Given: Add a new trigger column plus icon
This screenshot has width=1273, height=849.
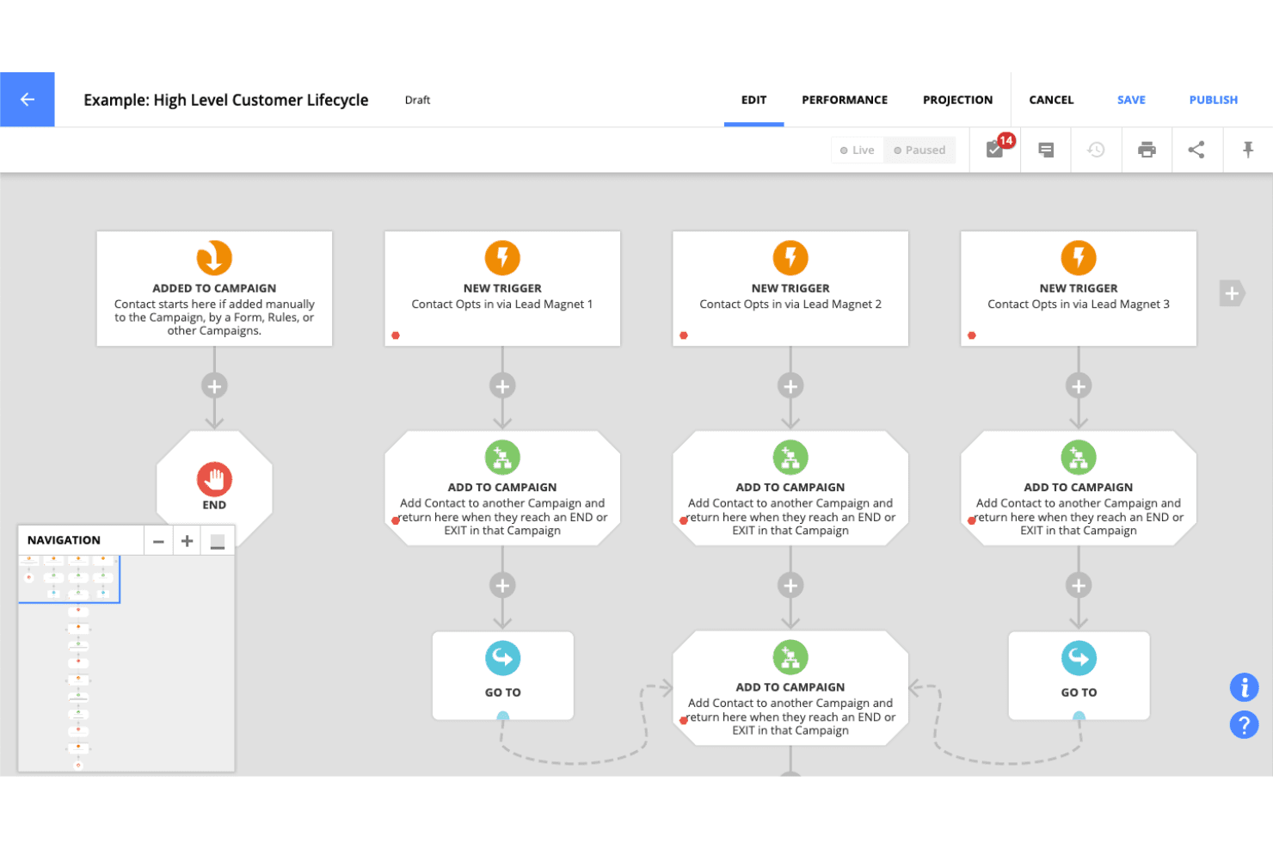Looking at the screenshot, I should point(1232,293).
